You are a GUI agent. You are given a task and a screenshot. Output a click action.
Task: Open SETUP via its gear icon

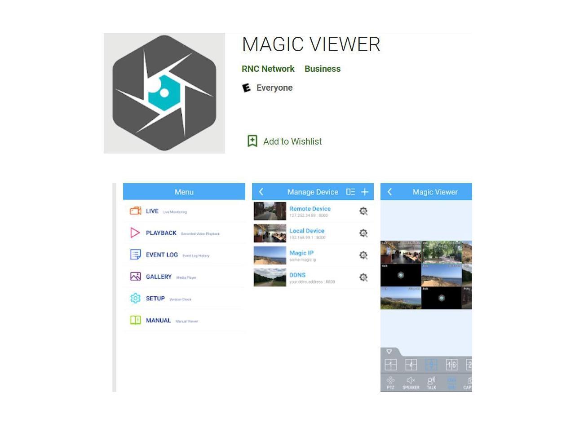pos(135,299)
